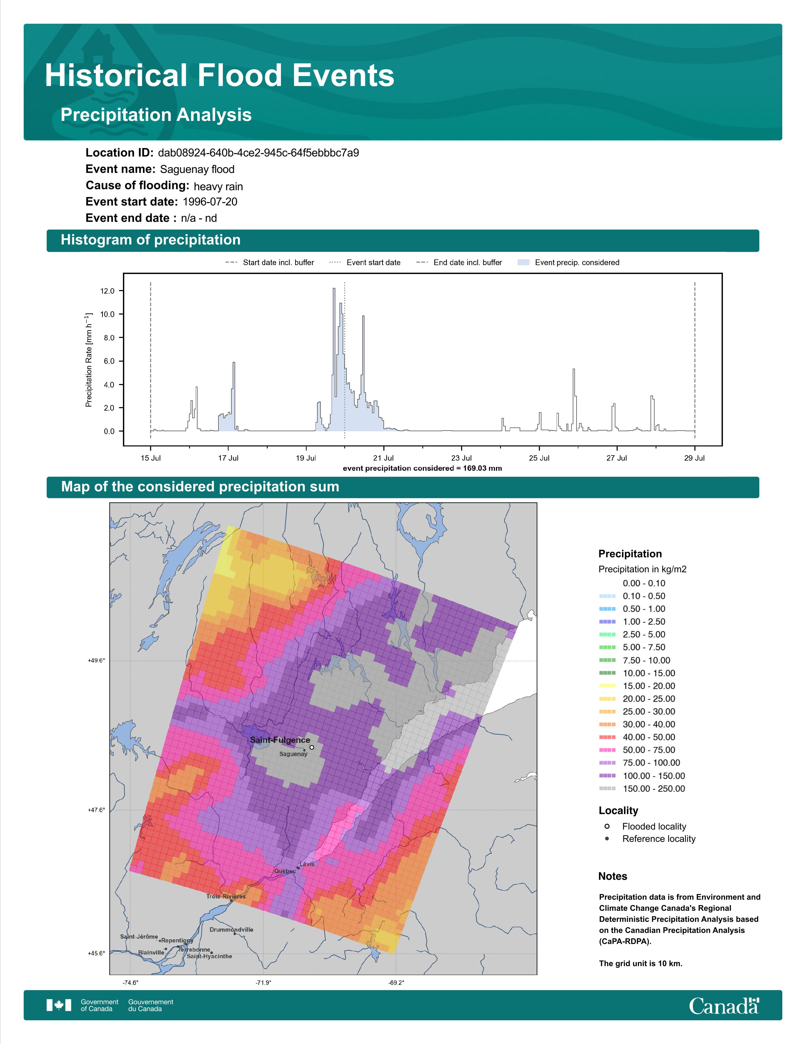Select Map of considered precipitation sum header
This screenshot has width=806, height=1044.
402,487
